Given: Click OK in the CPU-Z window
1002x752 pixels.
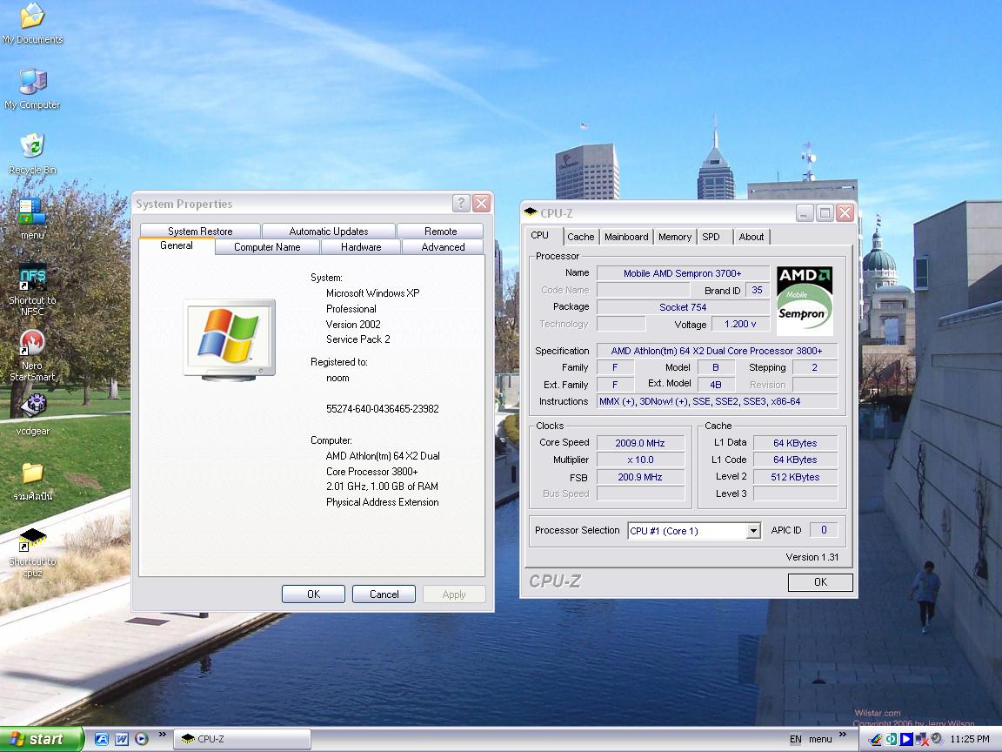Looking at the screenshot, I should coord(820,582).
